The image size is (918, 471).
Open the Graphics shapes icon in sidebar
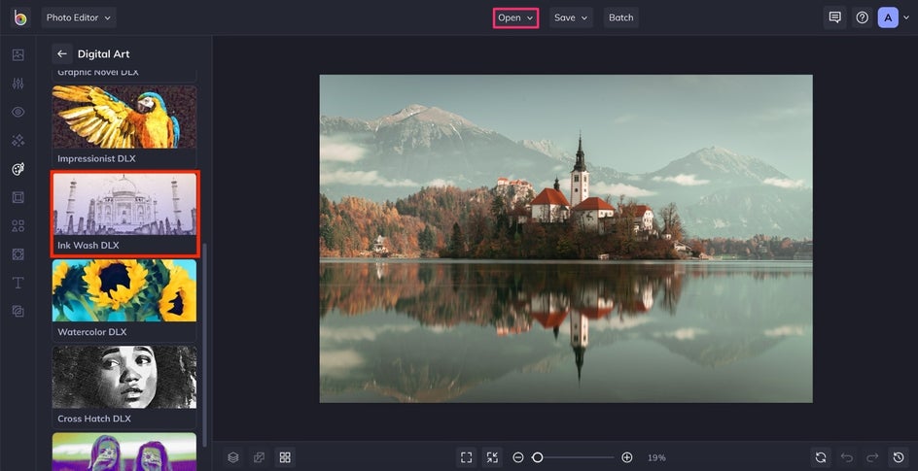tap(18, 225)
